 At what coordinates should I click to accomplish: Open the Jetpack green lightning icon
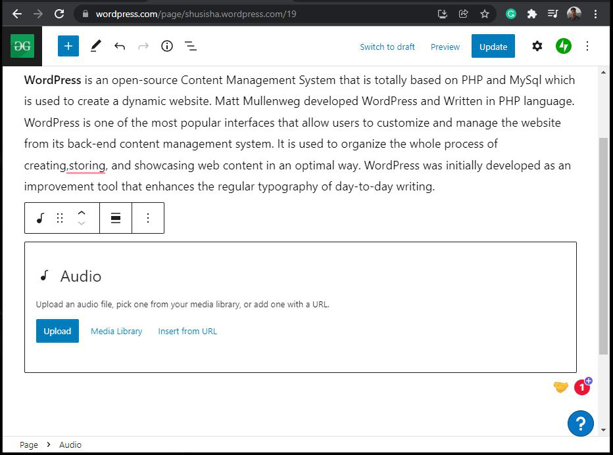564,46
